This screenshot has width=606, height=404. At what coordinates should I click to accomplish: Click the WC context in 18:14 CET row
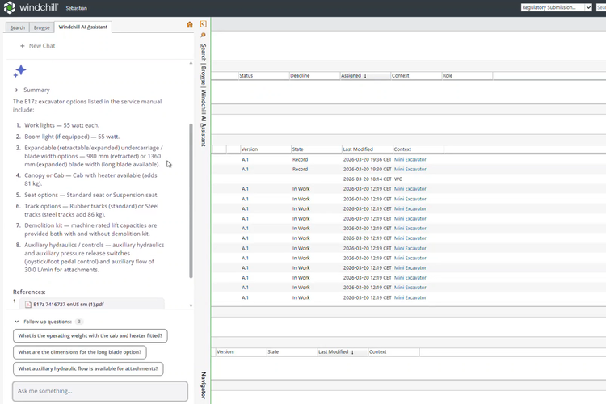[x=398, y=179]
